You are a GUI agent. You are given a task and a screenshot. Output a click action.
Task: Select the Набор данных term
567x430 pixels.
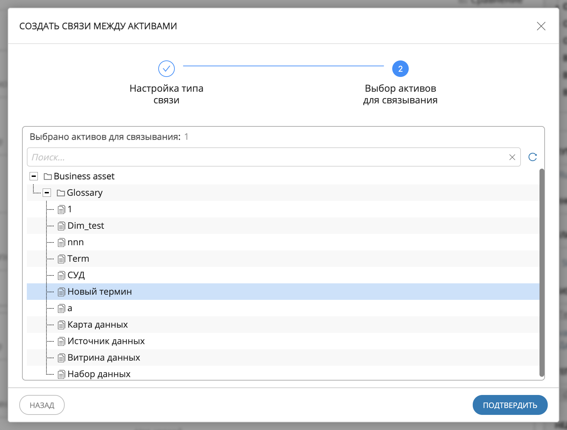pos(99,374)
